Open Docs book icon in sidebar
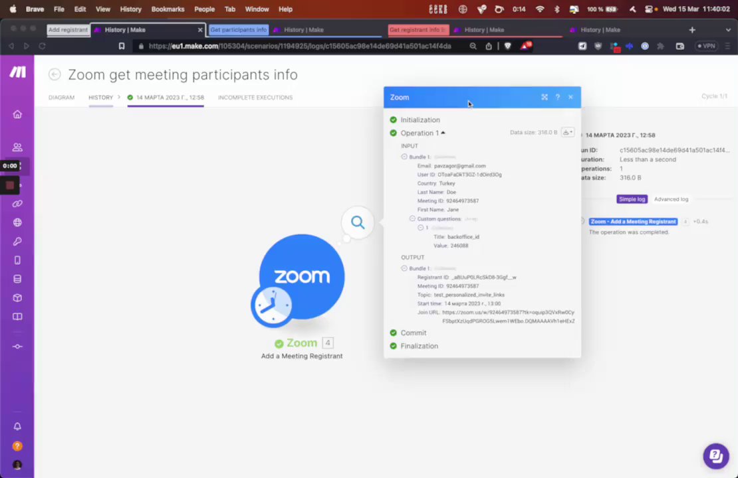Image resolution: width=738 pixels, height=478 pixels. (17, 317)
